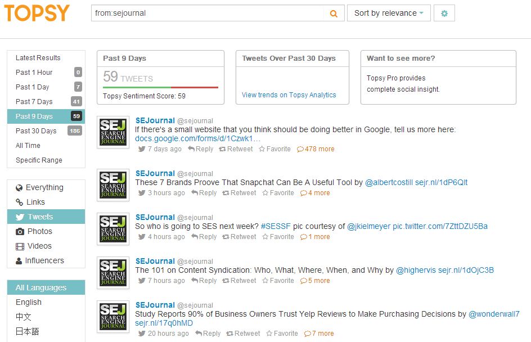Favorite the 3 hours ago tweet
The width and height of the screenshot is (531, 342).
click(x=278, y=193)
